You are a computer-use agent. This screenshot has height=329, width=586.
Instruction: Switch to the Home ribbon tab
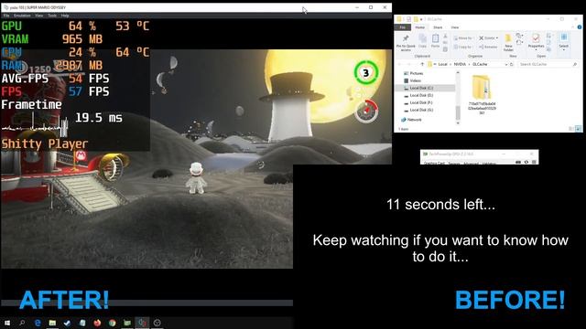(x=420, y=27)
